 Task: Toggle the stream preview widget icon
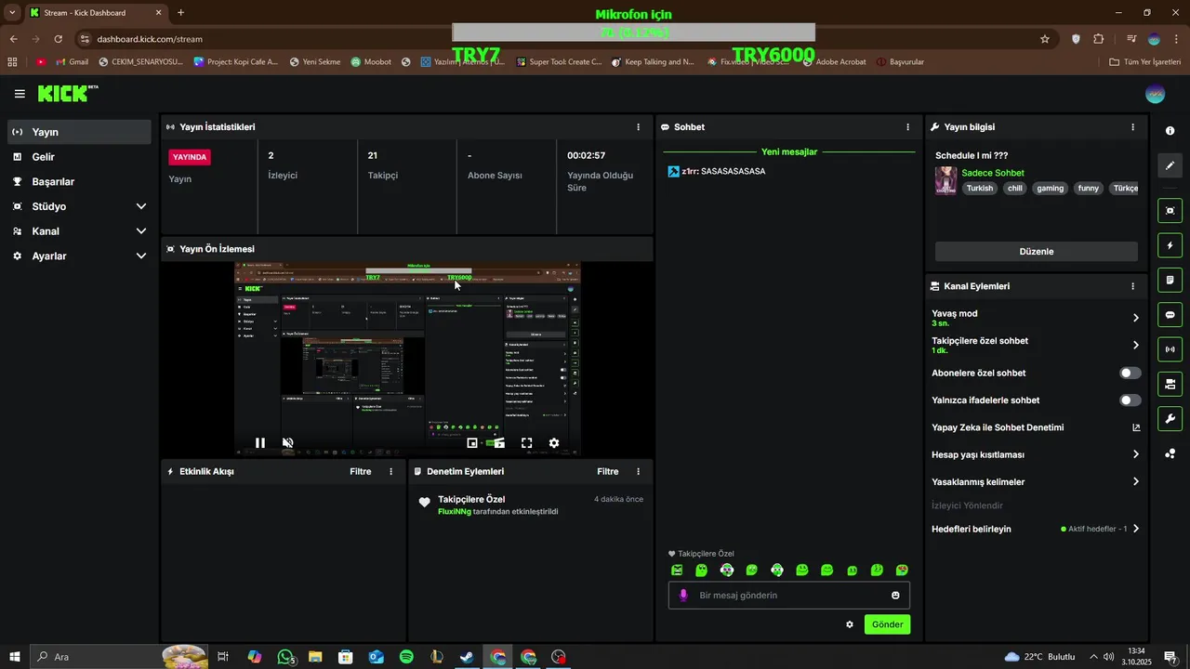1170,211
